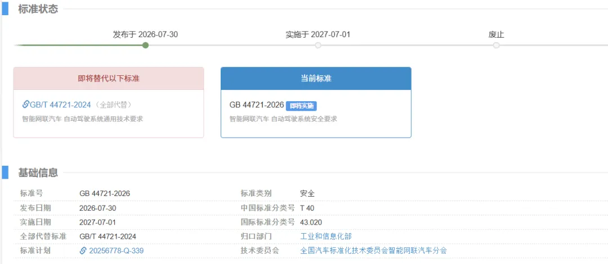Screen dimensions: 608x264
Task: Click the 智能网联汽车 自动驾驶系统通用技术要求 subtitle
Action: click(x=83, y=119)
